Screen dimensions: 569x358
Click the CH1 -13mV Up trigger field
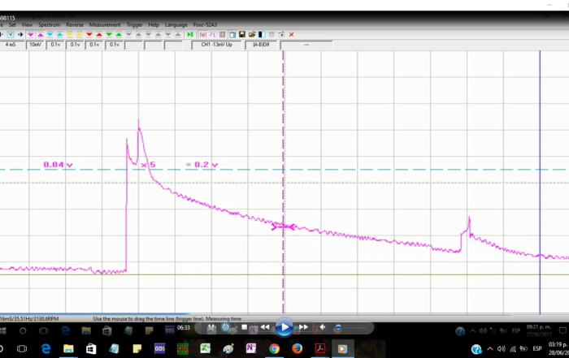coord(217,45)
